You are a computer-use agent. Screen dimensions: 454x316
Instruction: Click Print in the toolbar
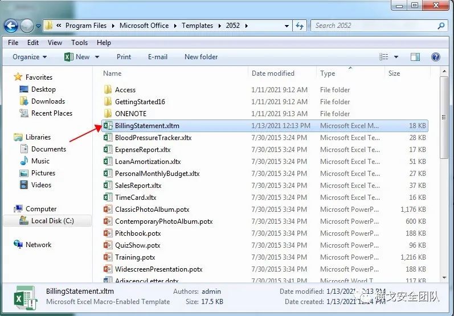pyautogui.click(x=124, y=57)
